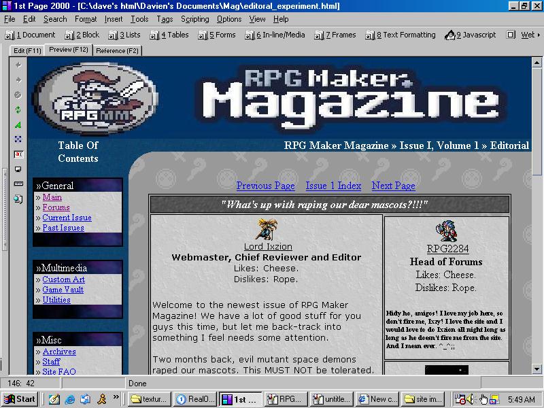Screen dimensions: 544x408
Task: Switch to the 'untitle...' taskbar window
Action: pos(333,399)
